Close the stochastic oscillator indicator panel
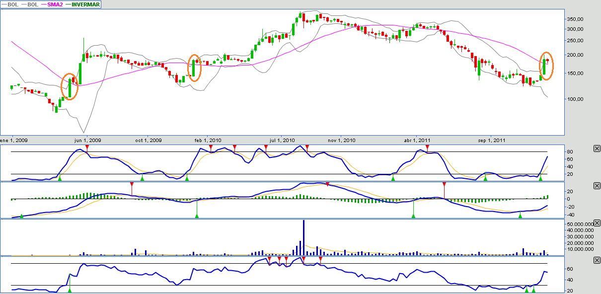This screenshot has height=294, width=601. pos(597,148)
